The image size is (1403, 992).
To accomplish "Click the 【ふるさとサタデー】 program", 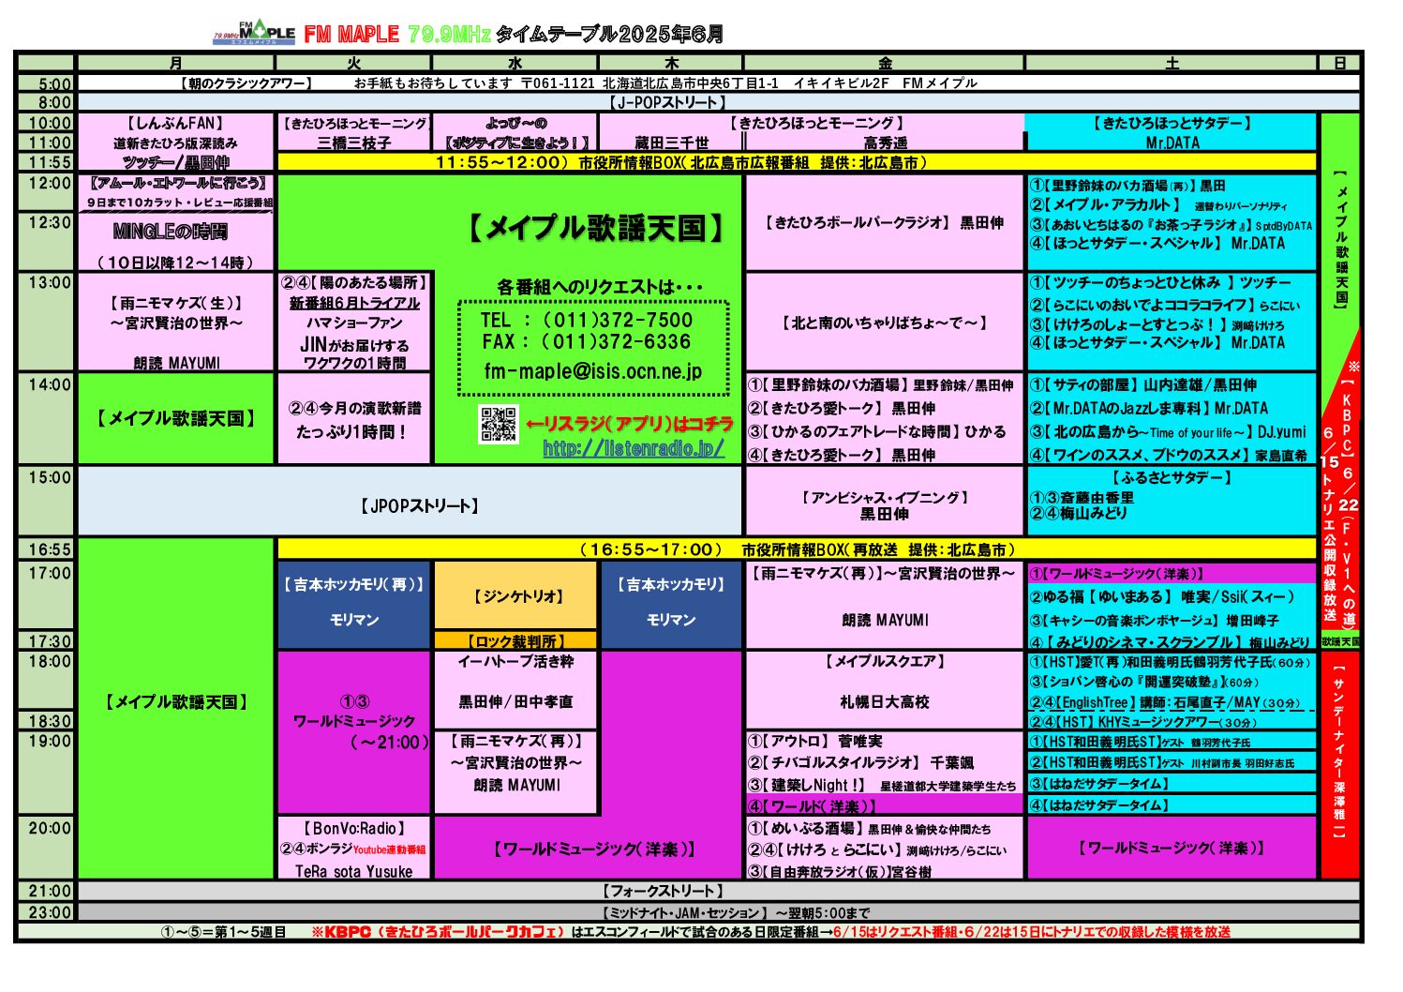I will 1172,477.
